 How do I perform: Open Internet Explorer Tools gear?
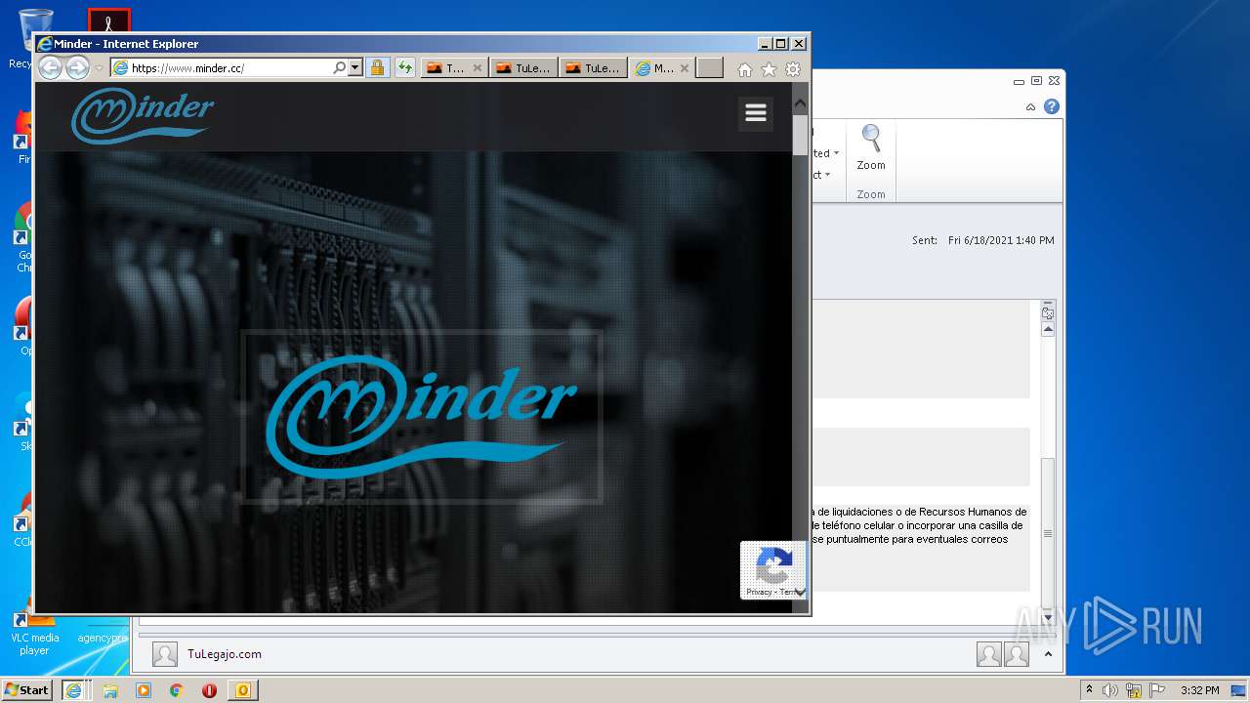coord(793,69)
